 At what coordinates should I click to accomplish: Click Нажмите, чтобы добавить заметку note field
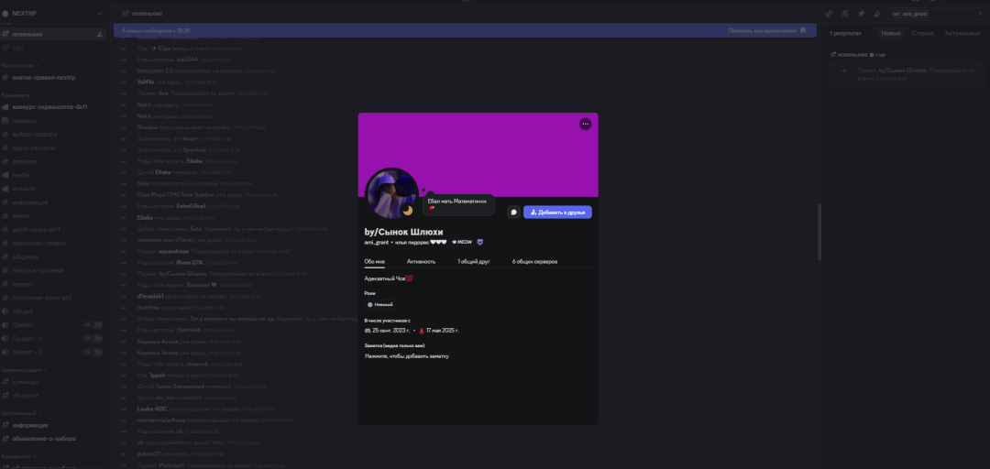tap(407, 356)
